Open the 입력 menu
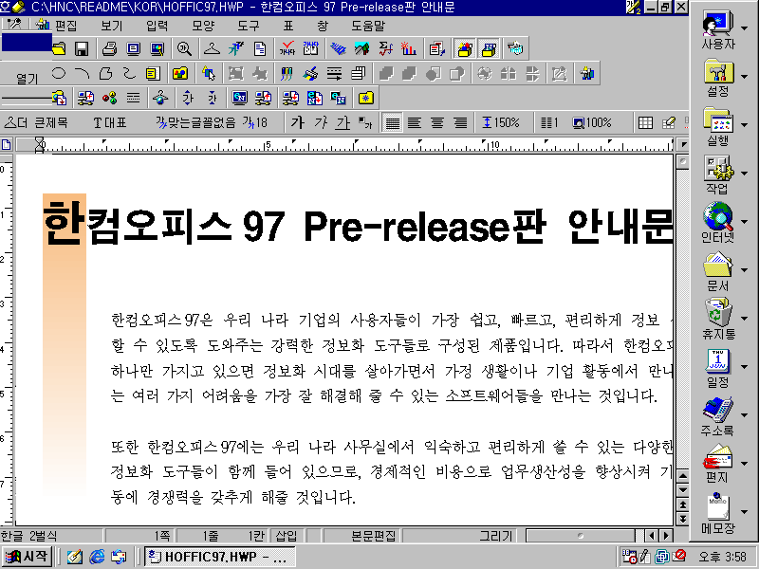Screen dimensions: 759x569 (157, 26)
